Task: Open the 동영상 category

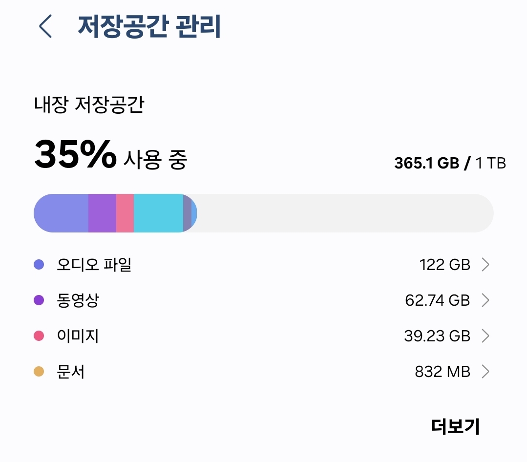Action: point(78,300)
